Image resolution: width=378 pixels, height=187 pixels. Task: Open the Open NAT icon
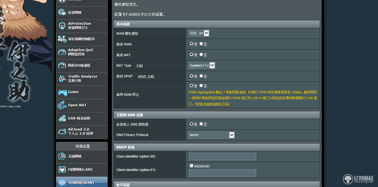pos(62,105)
